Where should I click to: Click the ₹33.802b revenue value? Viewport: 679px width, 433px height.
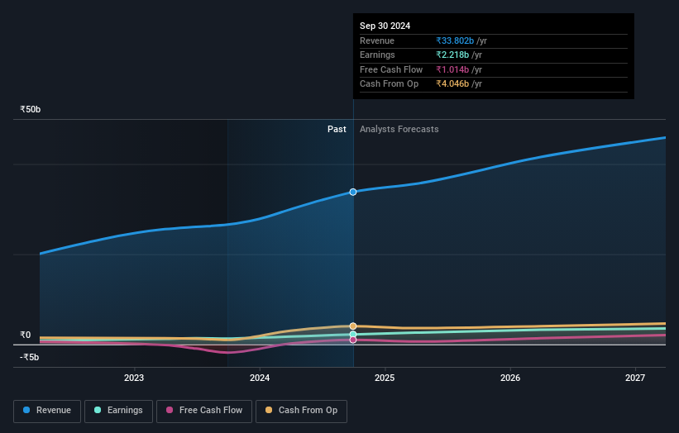click(455, 40)
